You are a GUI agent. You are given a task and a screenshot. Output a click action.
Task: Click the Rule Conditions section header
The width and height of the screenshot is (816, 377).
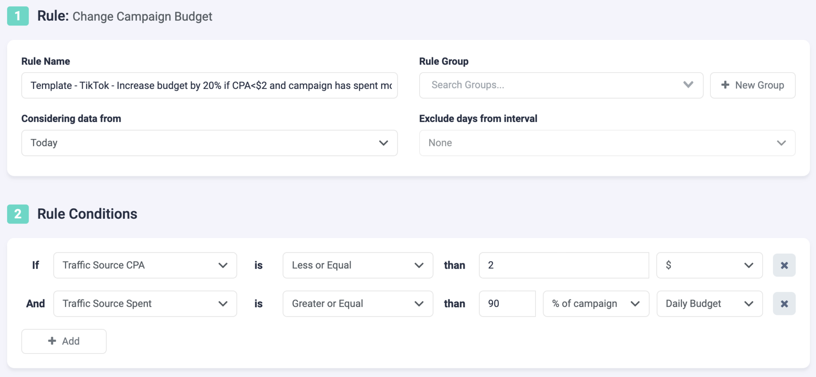pos(86,214)
